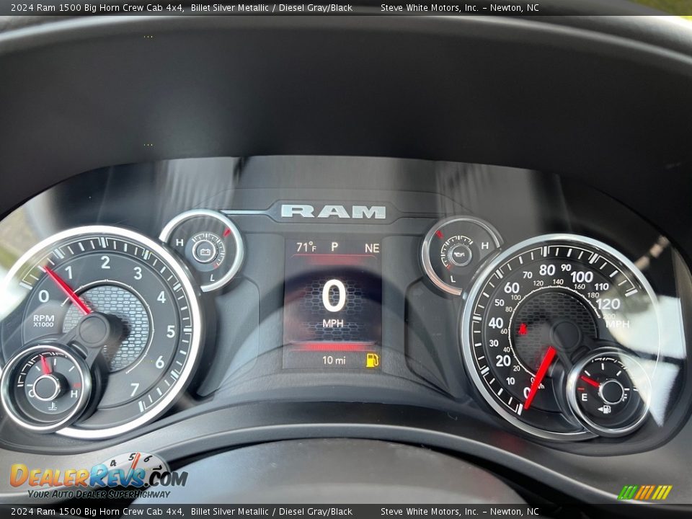Click the L mark on the oil pressure gauge
Image resolution: width=692 pixels, height=519 pixels.
click(x=453, y=278)
